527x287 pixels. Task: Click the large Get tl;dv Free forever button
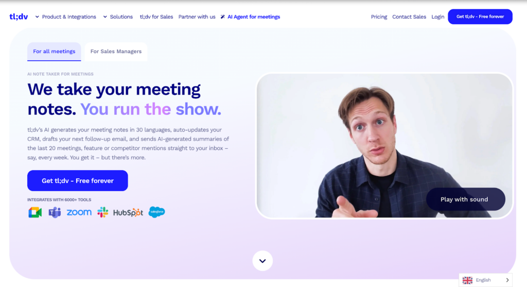(x=78, y=181)
